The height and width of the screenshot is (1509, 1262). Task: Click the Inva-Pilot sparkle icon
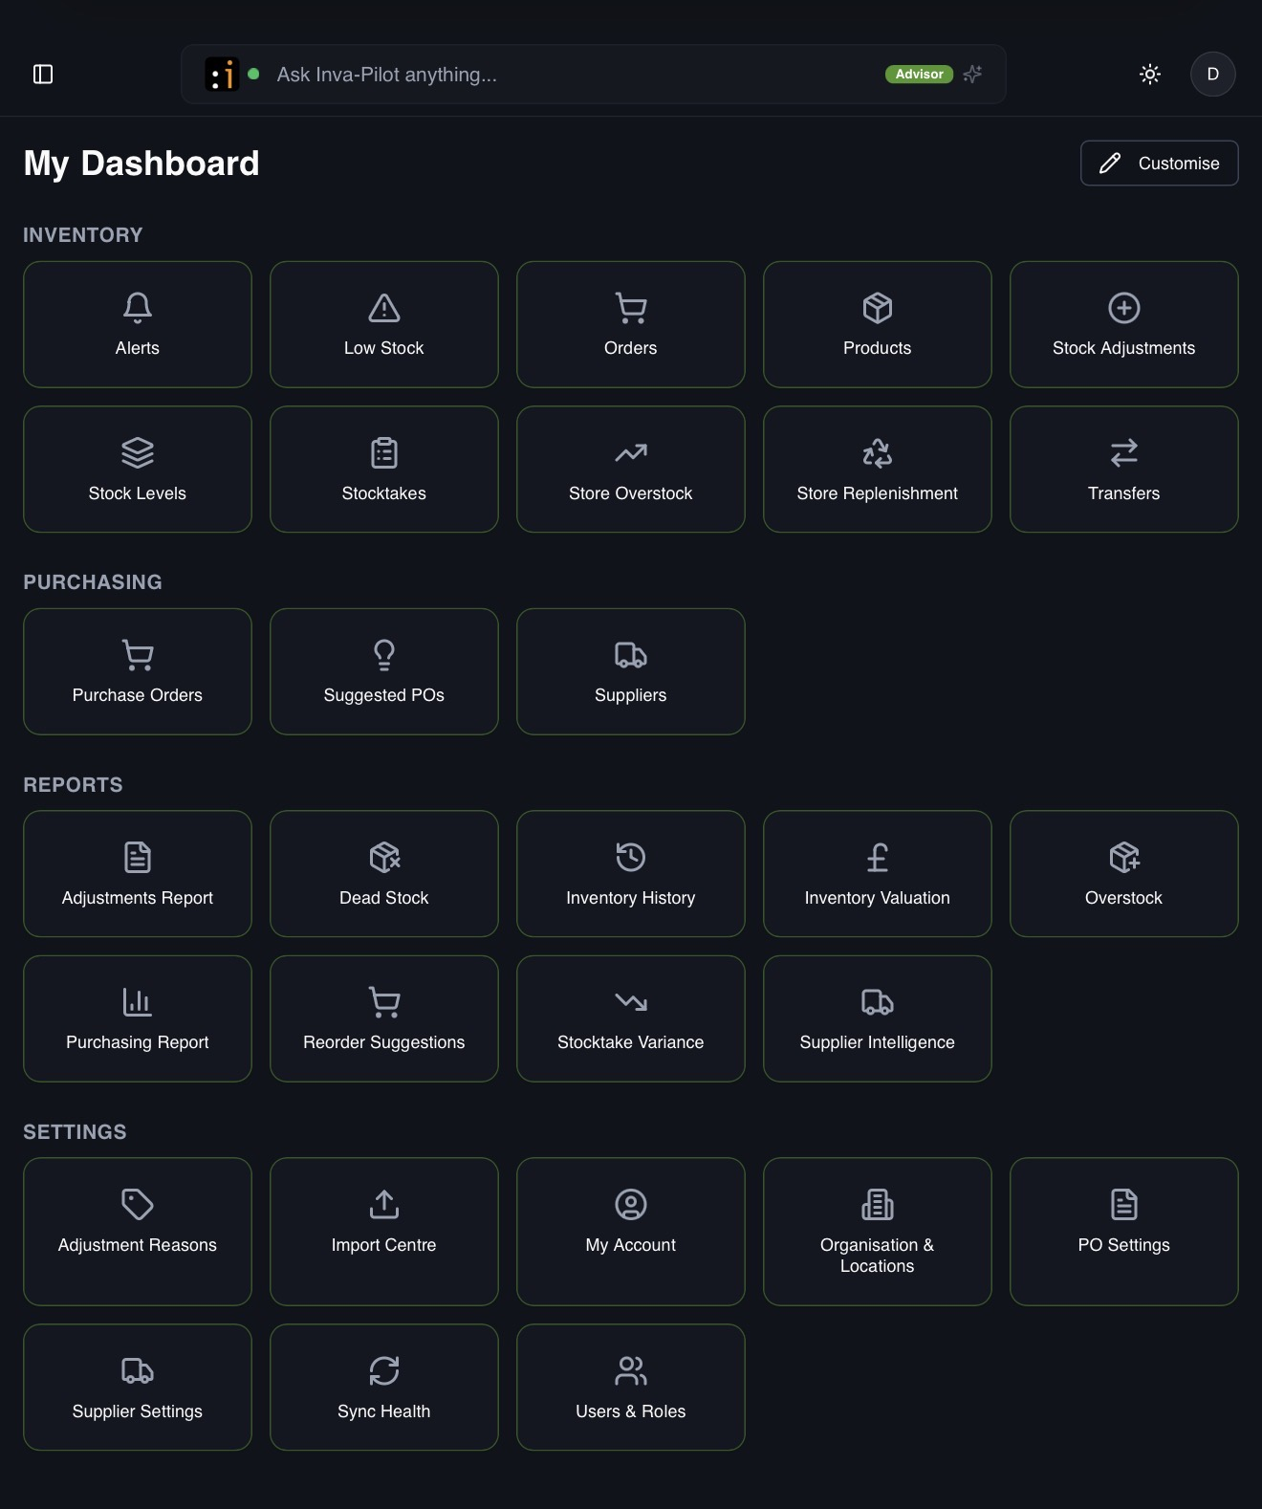click(x=972, y=75)
